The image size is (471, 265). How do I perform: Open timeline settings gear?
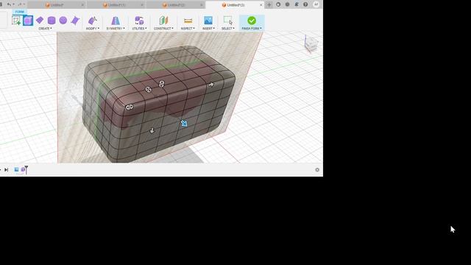point(317,170)
